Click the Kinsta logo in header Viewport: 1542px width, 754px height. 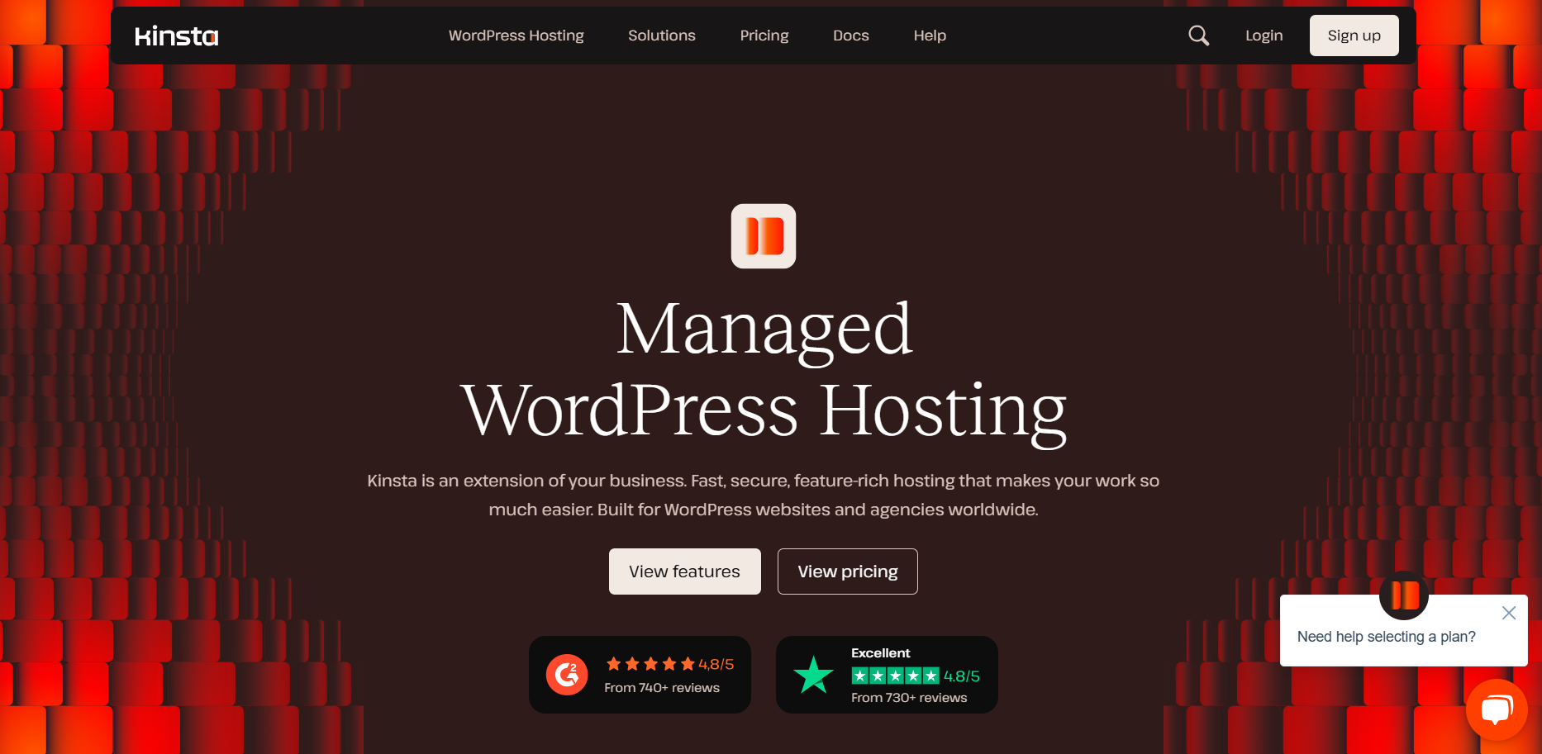coord(176,36)
